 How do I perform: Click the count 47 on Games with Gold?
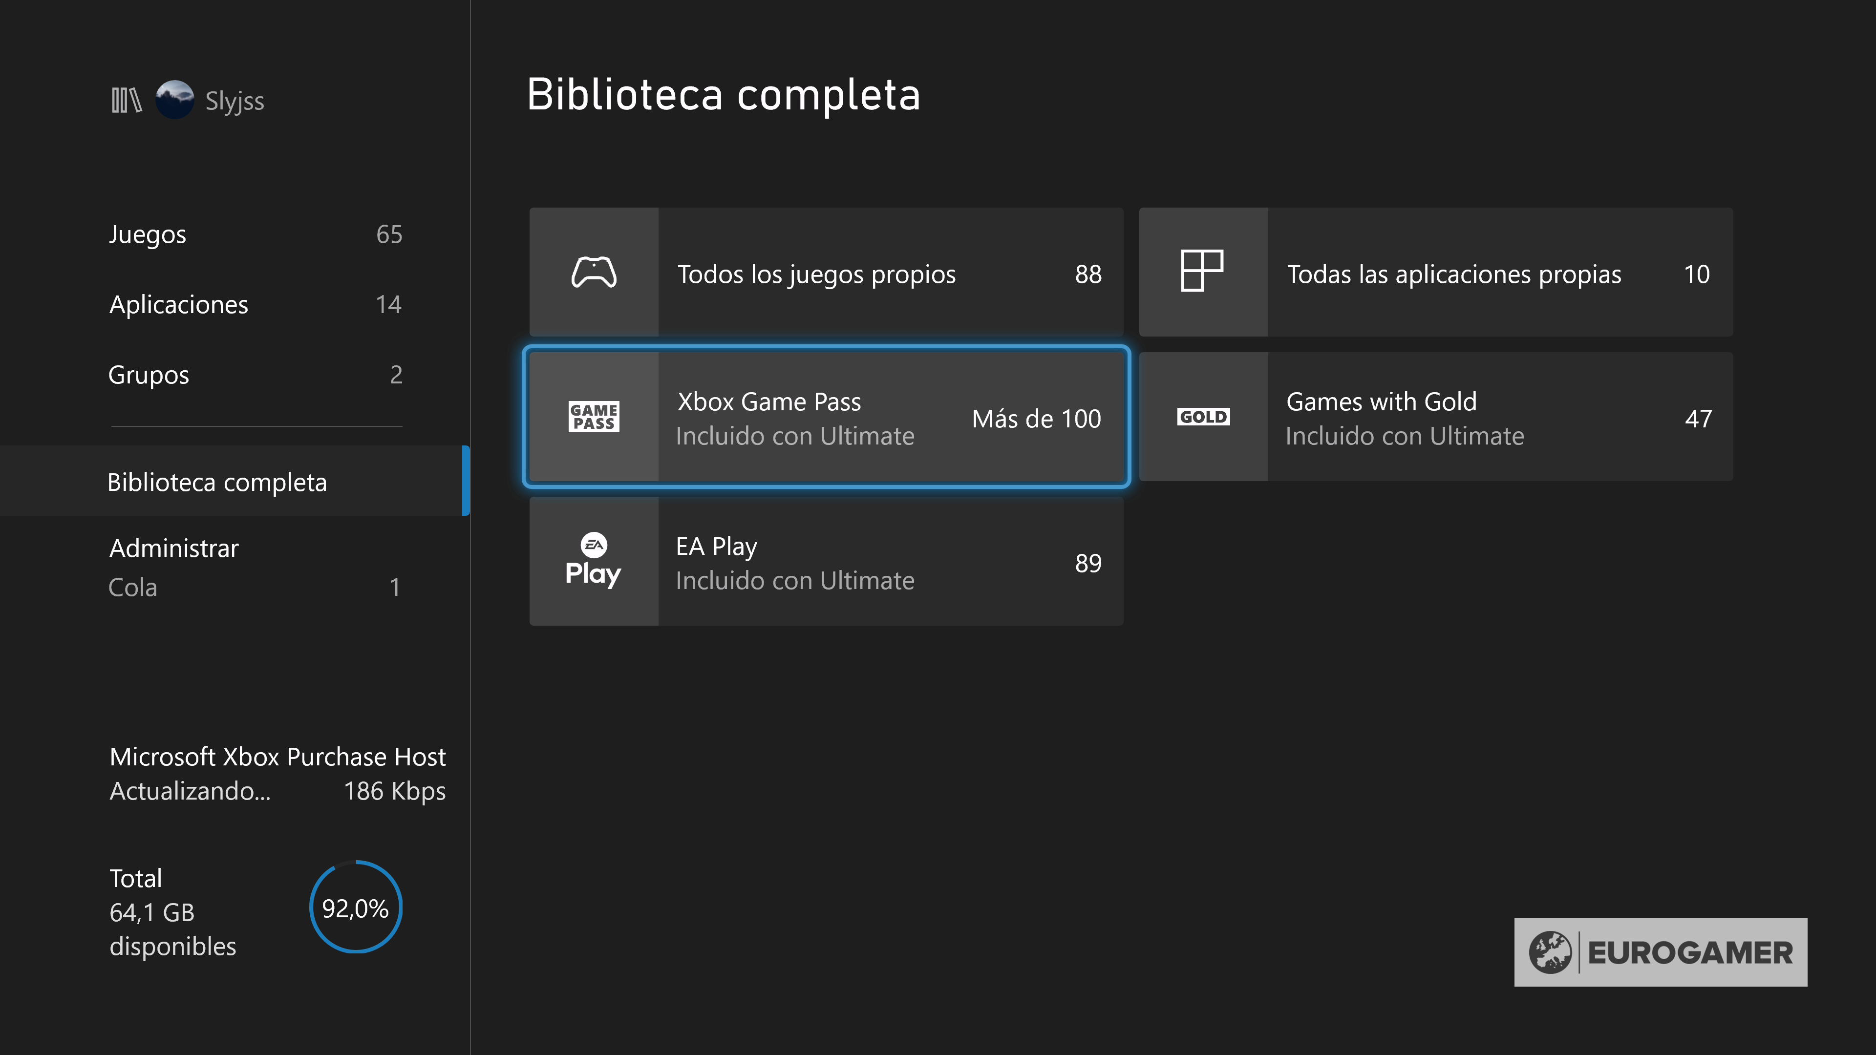[x=1698, y=419]
